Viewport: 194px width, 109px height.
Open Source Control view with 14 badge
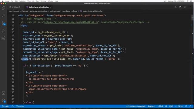point(3,23)
